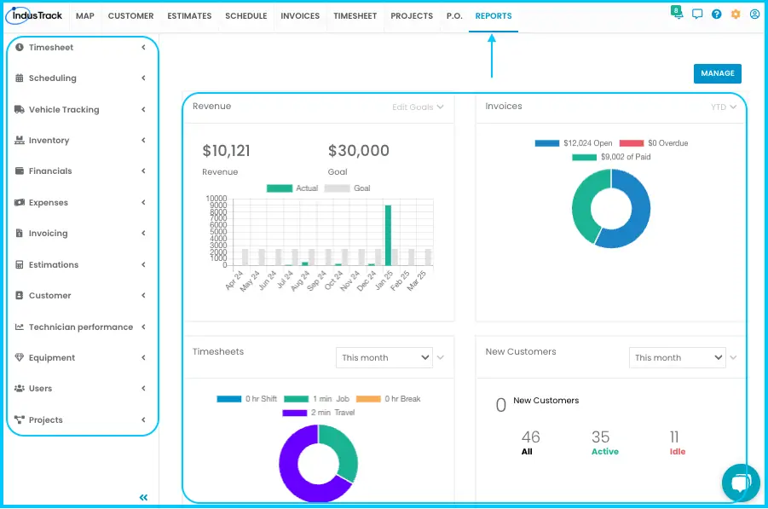Click chevron beside New Customers period select
The width and height of the screenshot is (768, 509).
point(733,357)
